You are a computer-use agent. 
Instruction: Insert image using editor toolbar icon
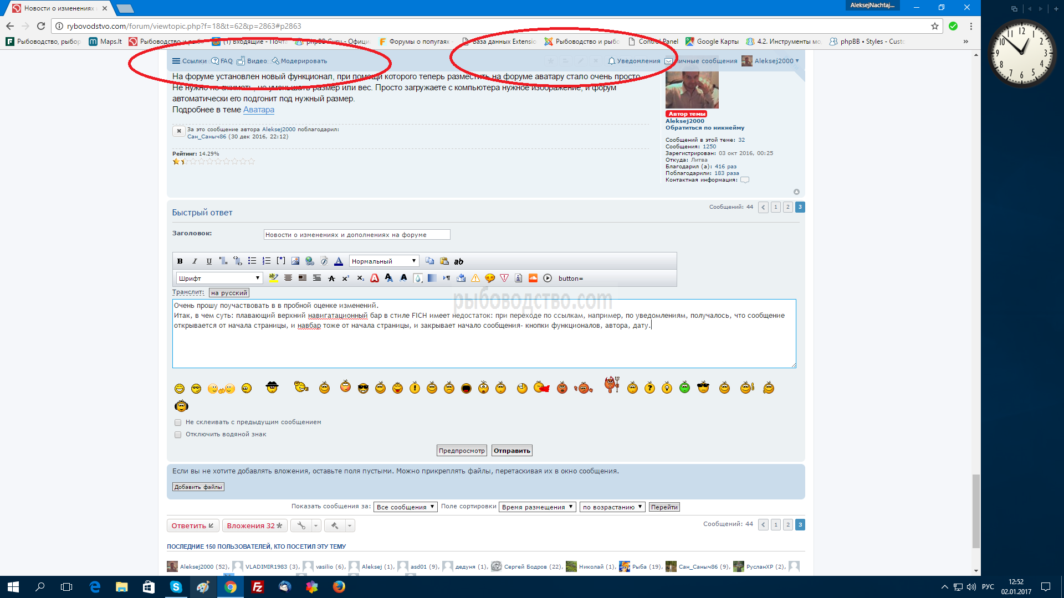(295, 261)
